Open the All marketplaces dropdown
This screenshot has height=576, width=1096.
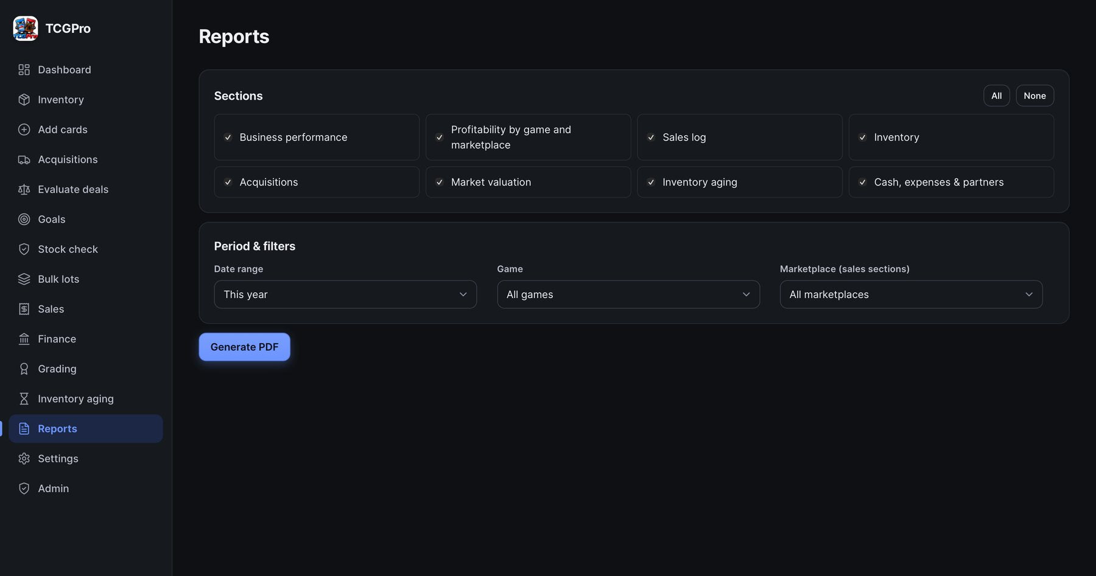[911, 294]
